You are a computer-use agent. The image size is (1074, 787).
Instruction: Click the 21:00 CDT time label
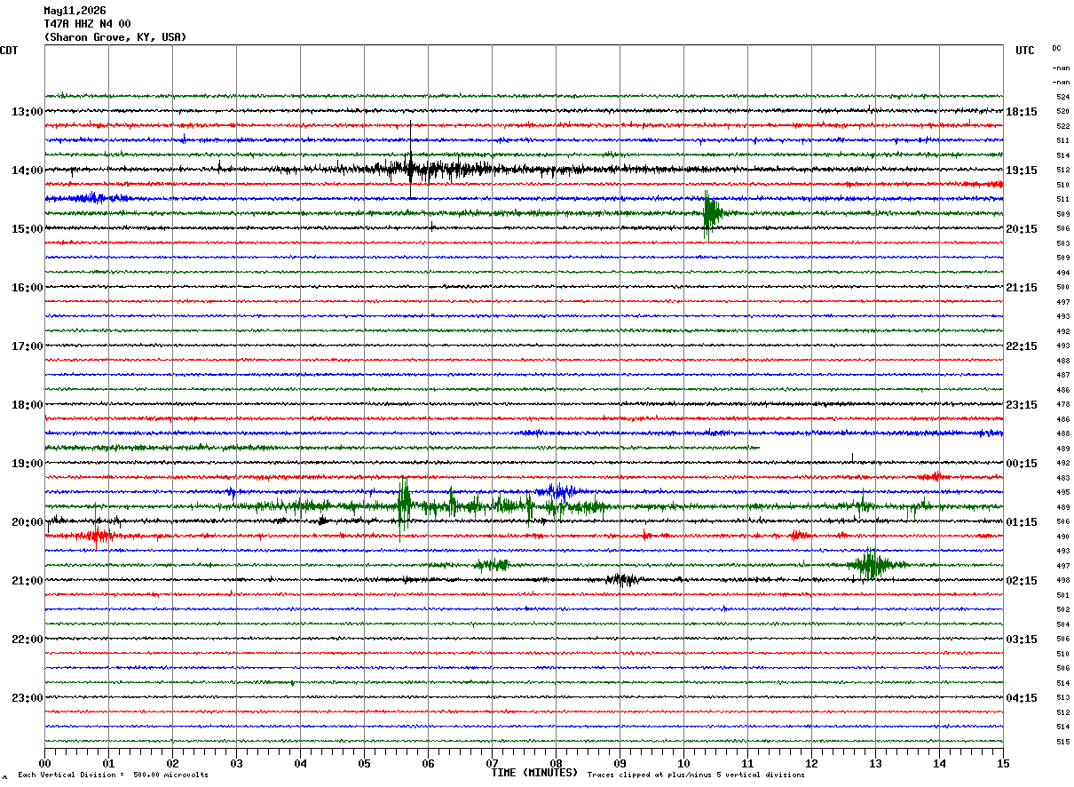pos(27,581)
